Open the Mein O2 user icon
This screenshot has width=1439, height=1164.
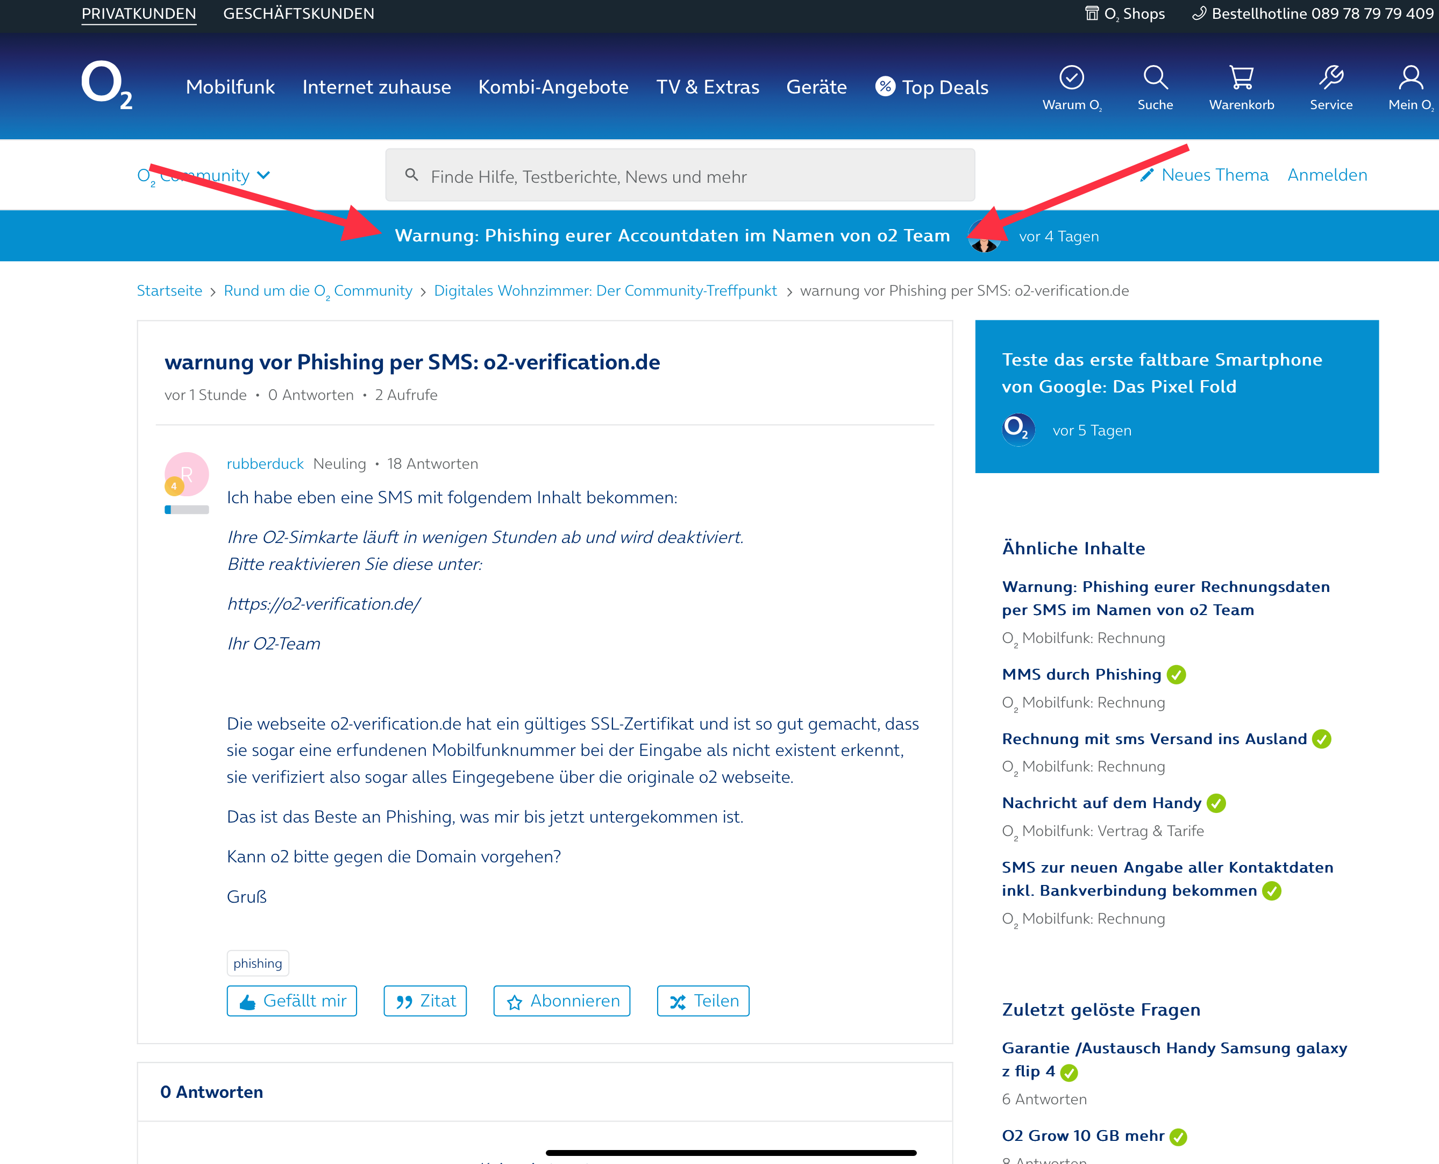click(1411, 77)
